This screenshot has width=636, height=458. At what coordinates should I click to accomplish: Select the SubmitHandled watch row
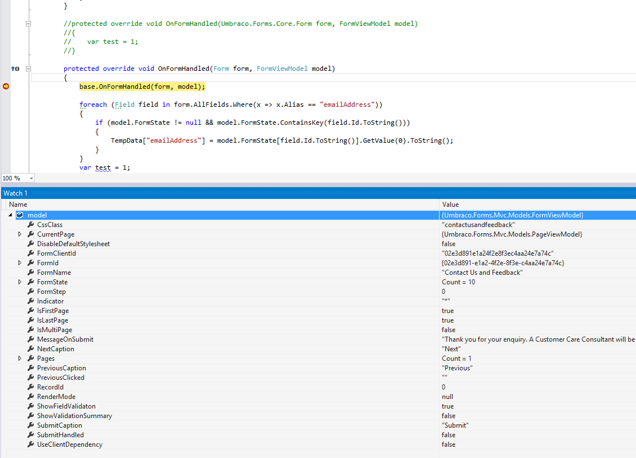click(321, 435)
